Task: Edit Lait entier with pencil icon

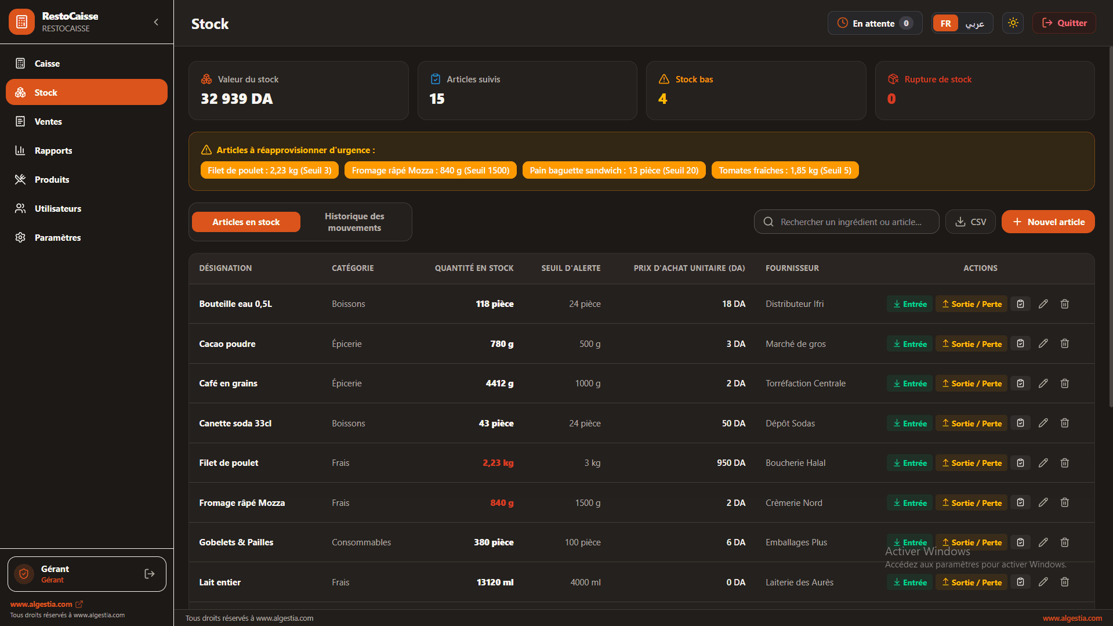Action: coord(1043,582)
